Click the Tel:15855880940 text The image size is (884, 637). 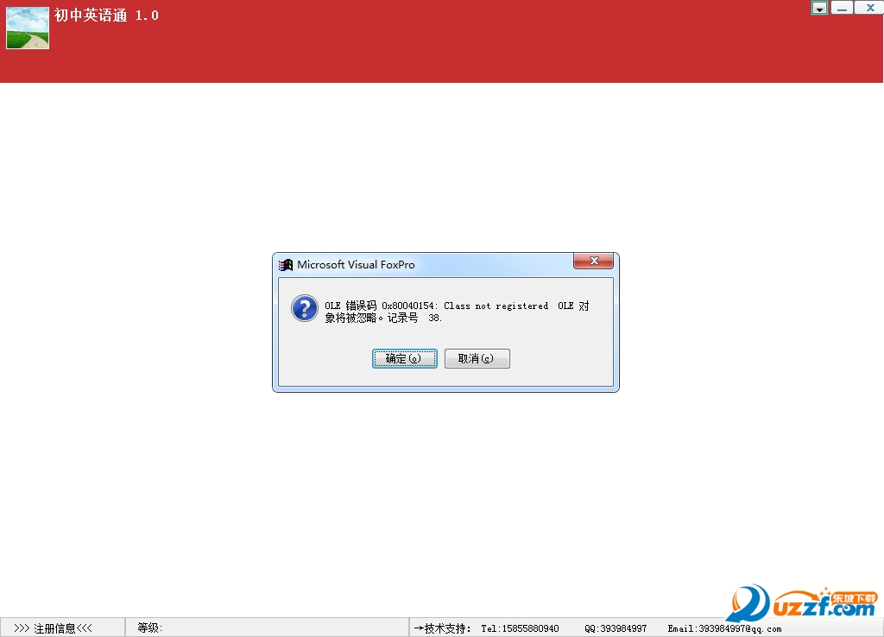[520, 628]
